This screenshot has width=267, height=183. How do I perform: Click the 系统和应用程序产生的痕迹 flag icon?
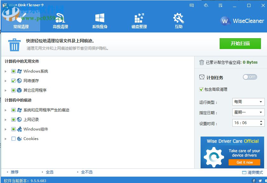click(x=19, y=110)
